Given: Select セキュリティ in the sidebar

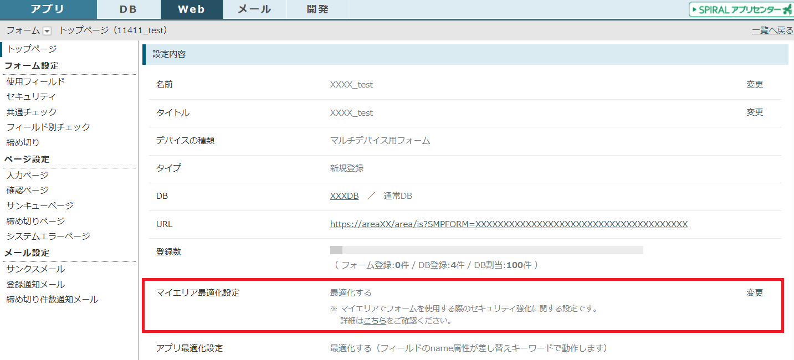Looking at the screenshot, I should pyautogui.click(x=31, y=97).
